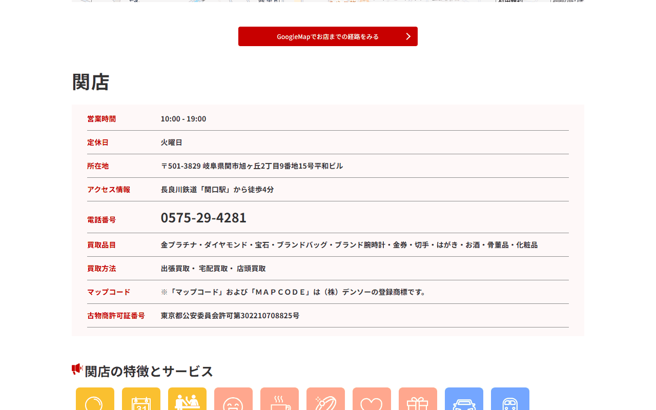The image size is (656, 410).
Task: Select the yellow counter consultation service icon
Action: point(187,399)
